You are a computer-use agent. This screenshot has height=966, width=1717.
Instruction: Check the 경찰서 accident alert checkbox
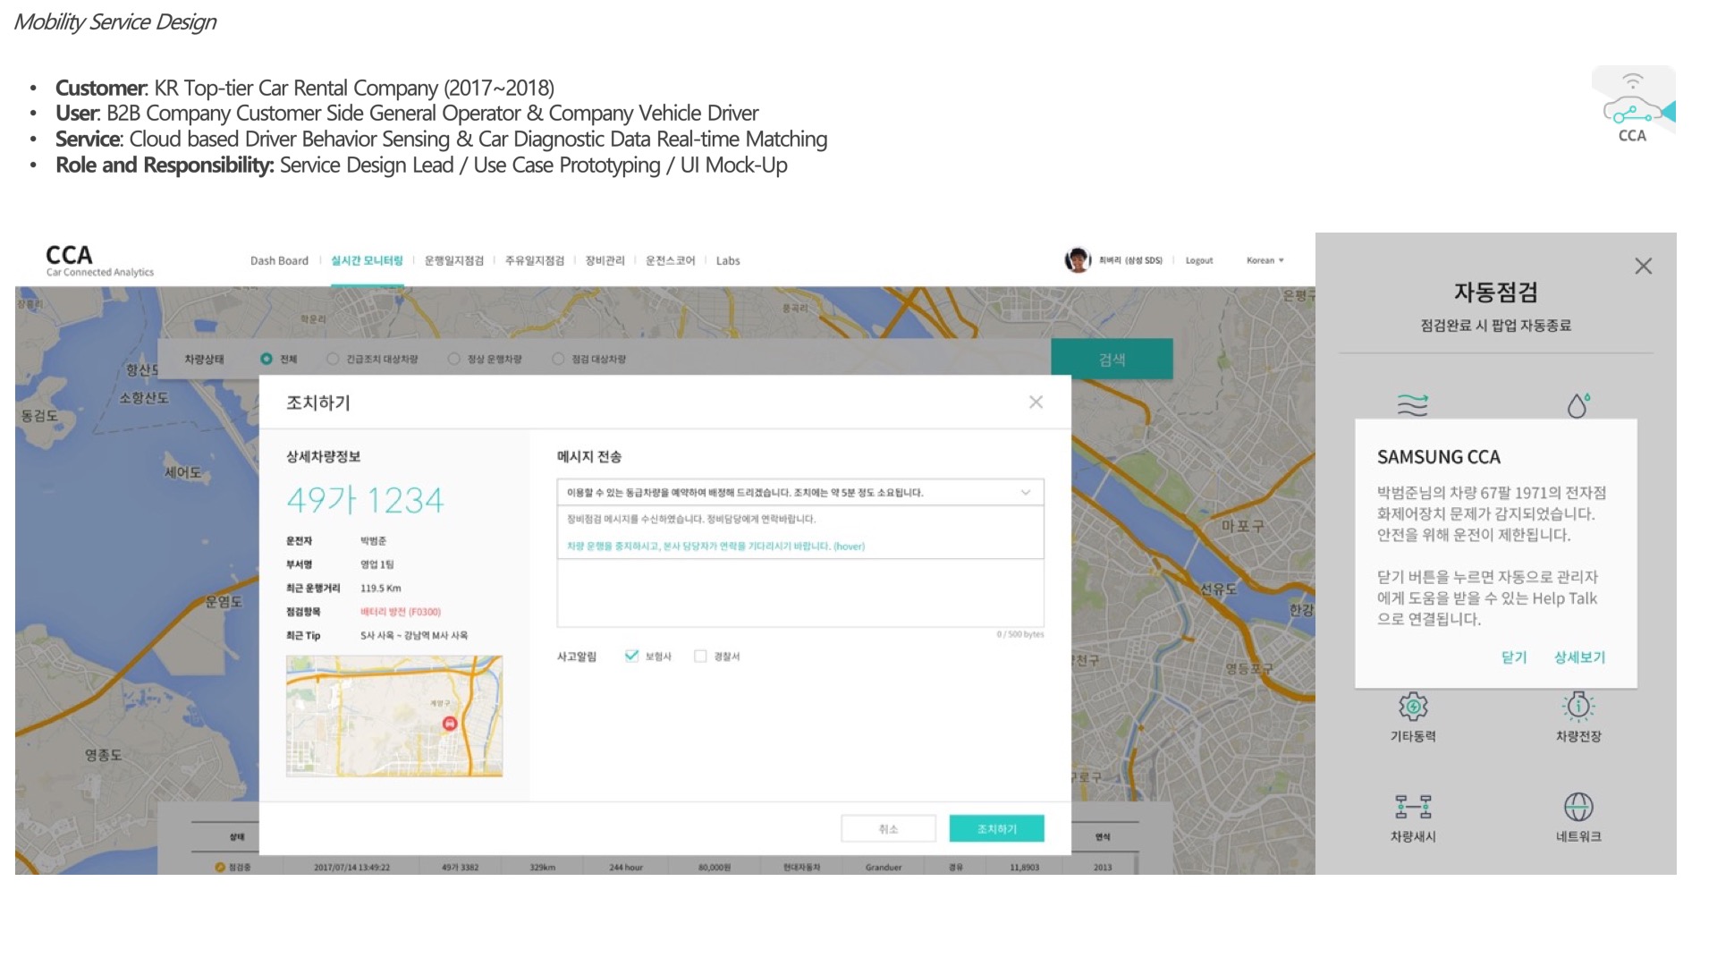tap(700, 656)
